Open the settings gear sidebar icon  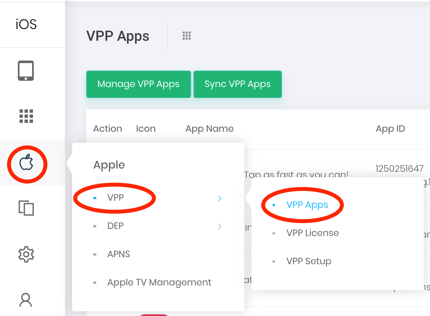[x=26, y=254]
